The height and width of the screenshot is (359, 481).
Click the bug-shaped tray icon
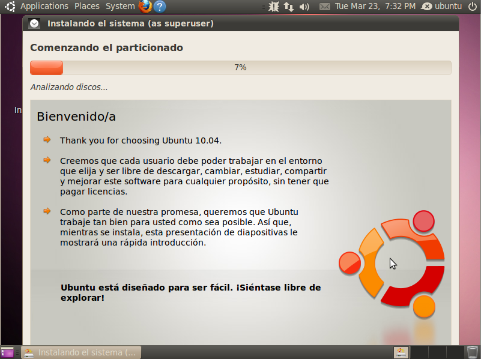click(x=274, y=7)
